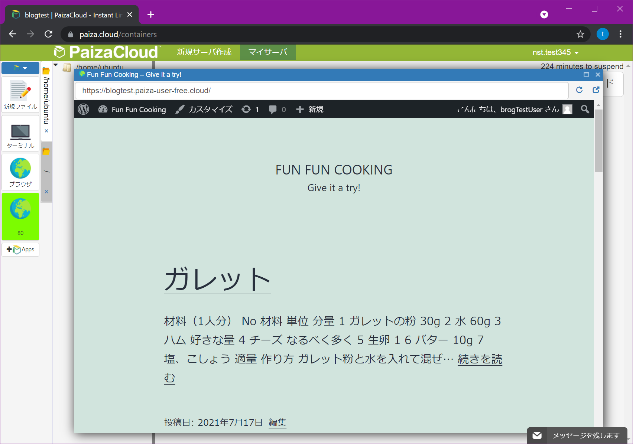
Task: Open a new Chrome tab
Action: [x=151, y=14]
